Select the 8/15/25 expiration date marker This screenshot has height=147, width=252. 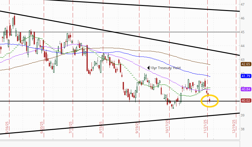[x=101, y=127]
